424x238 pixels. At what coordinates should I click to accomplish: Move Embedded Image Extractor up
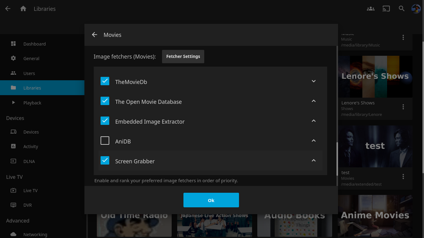click(313, 121)
